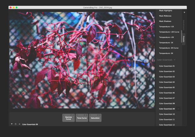
Task: Click the Color Essentials 09 label in bottom bar
Action: coord(30,124)
